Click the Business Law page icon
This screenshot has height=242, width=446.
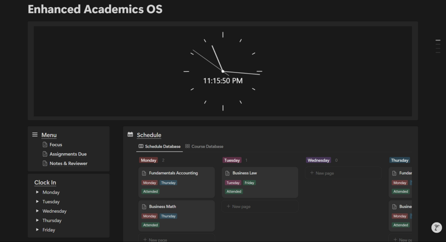[227, 173]
